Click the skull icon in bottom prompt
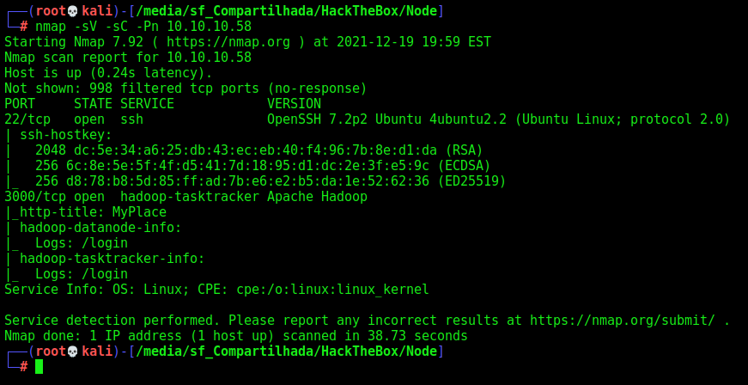The height and width of the screenshot is (385, 748). 72,351
